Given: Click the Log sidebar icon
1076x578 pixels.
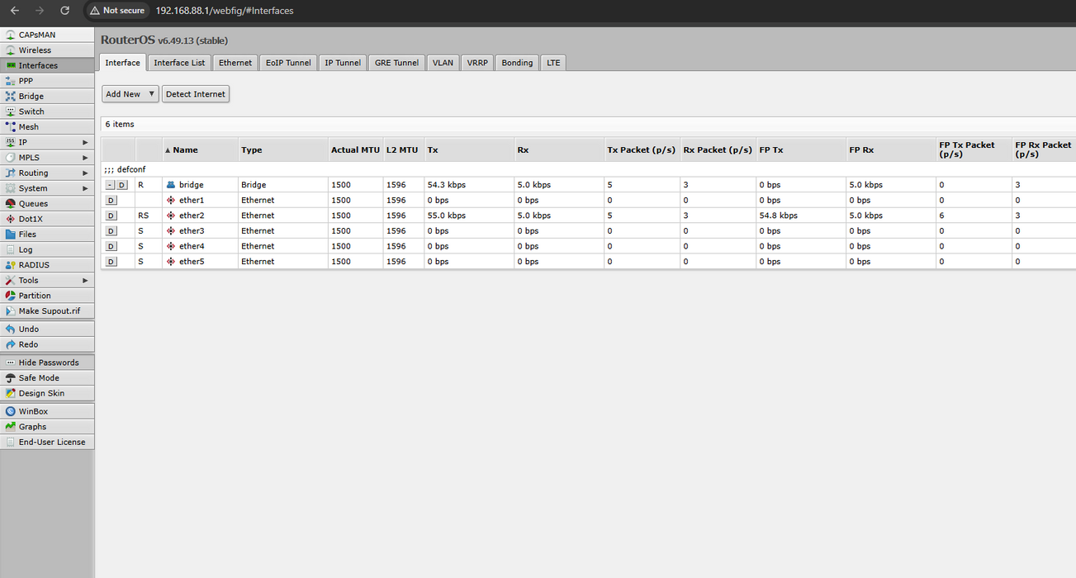Looking at the screenshot, I should 10,249.
